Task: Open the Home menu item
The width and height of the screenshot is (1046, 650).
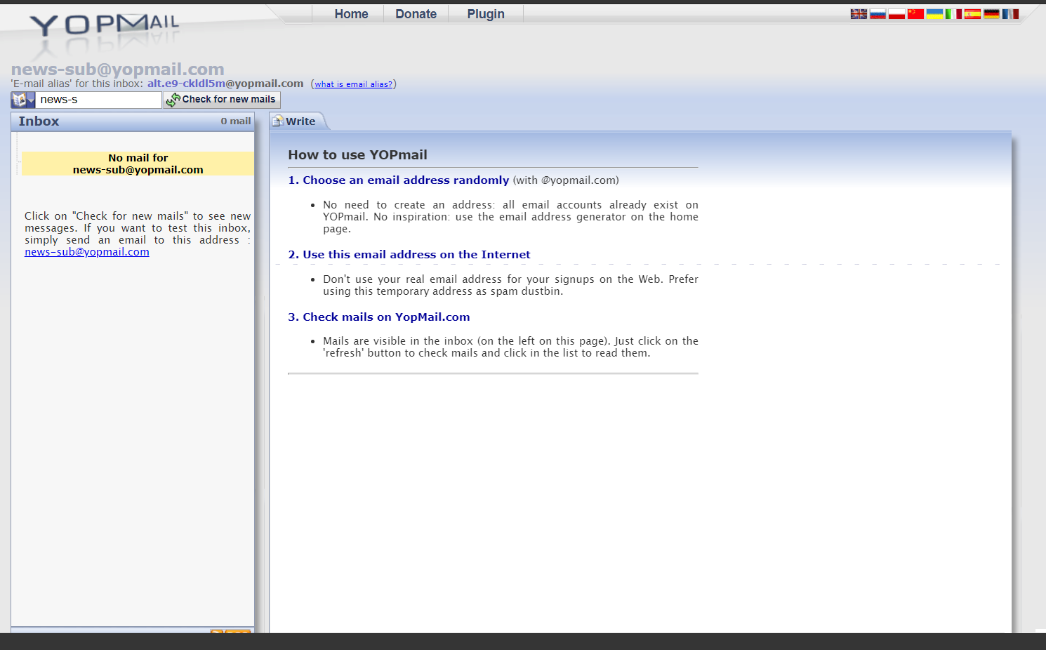Action: point(351,13)
